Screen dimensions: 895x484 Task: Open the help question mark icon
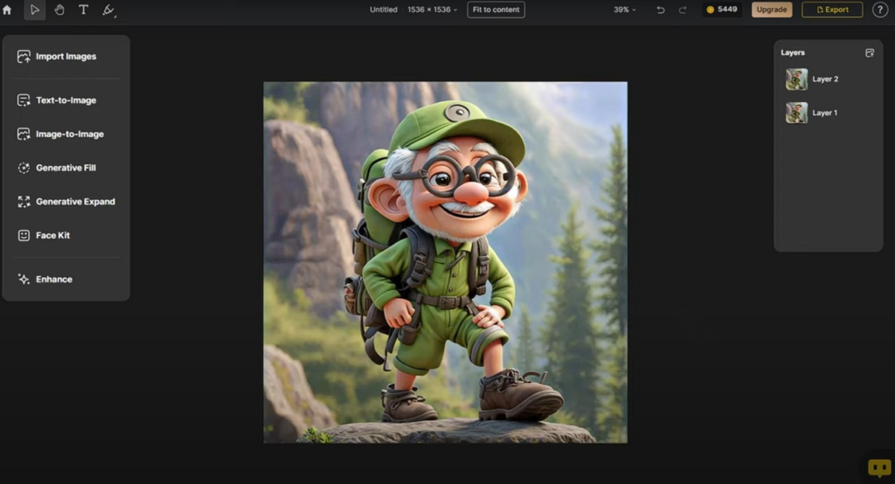pos(880,10)
